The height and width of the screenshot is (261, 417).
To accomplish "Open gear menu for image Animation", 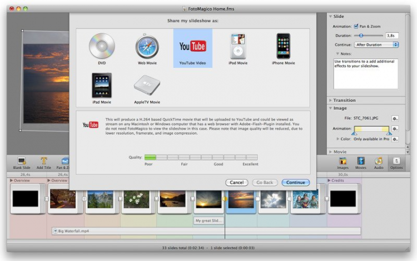I will point(395,129).
